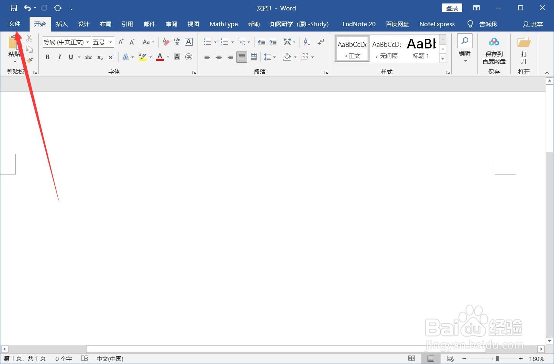Click the Share (共享) button
This screenshot has width=554, height=364.
pos(533,24)
